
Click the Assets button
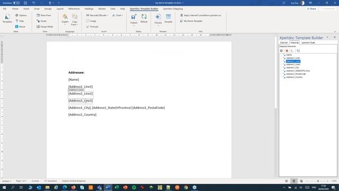click(41, 21)
